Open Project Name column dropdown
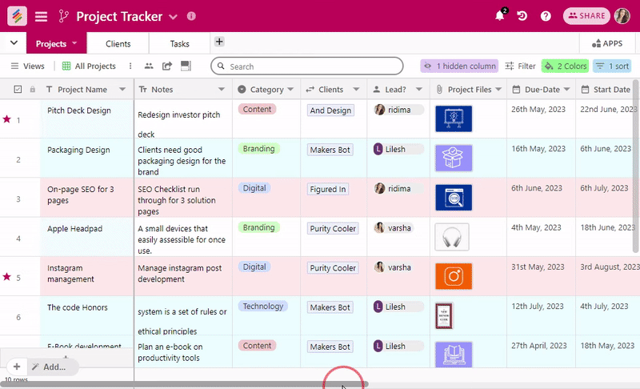The image size is (640, 389). (x=122, y=90)
